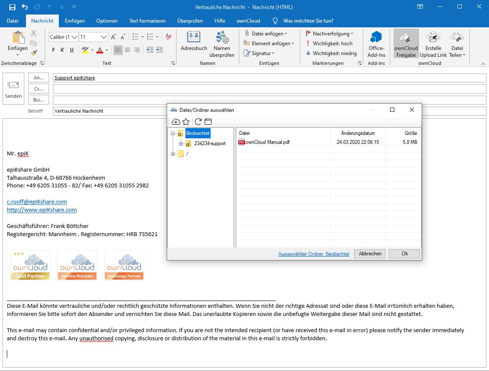Viewport: 489px width, 371px height.
Task: Toggle underline (U) formatting
Action: pyautogui.click(x=72, y=50)
